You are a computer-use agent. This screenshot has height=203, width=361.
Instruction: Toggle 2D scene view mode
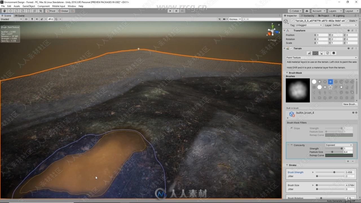tap(26, 19)
